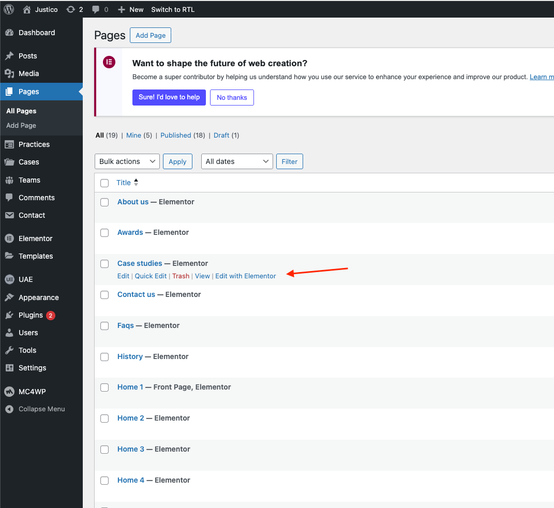This screenshot has width=554, height=508.
Task: Click Edit with Elementor for Case studies
Action: (x=246, y=276)
